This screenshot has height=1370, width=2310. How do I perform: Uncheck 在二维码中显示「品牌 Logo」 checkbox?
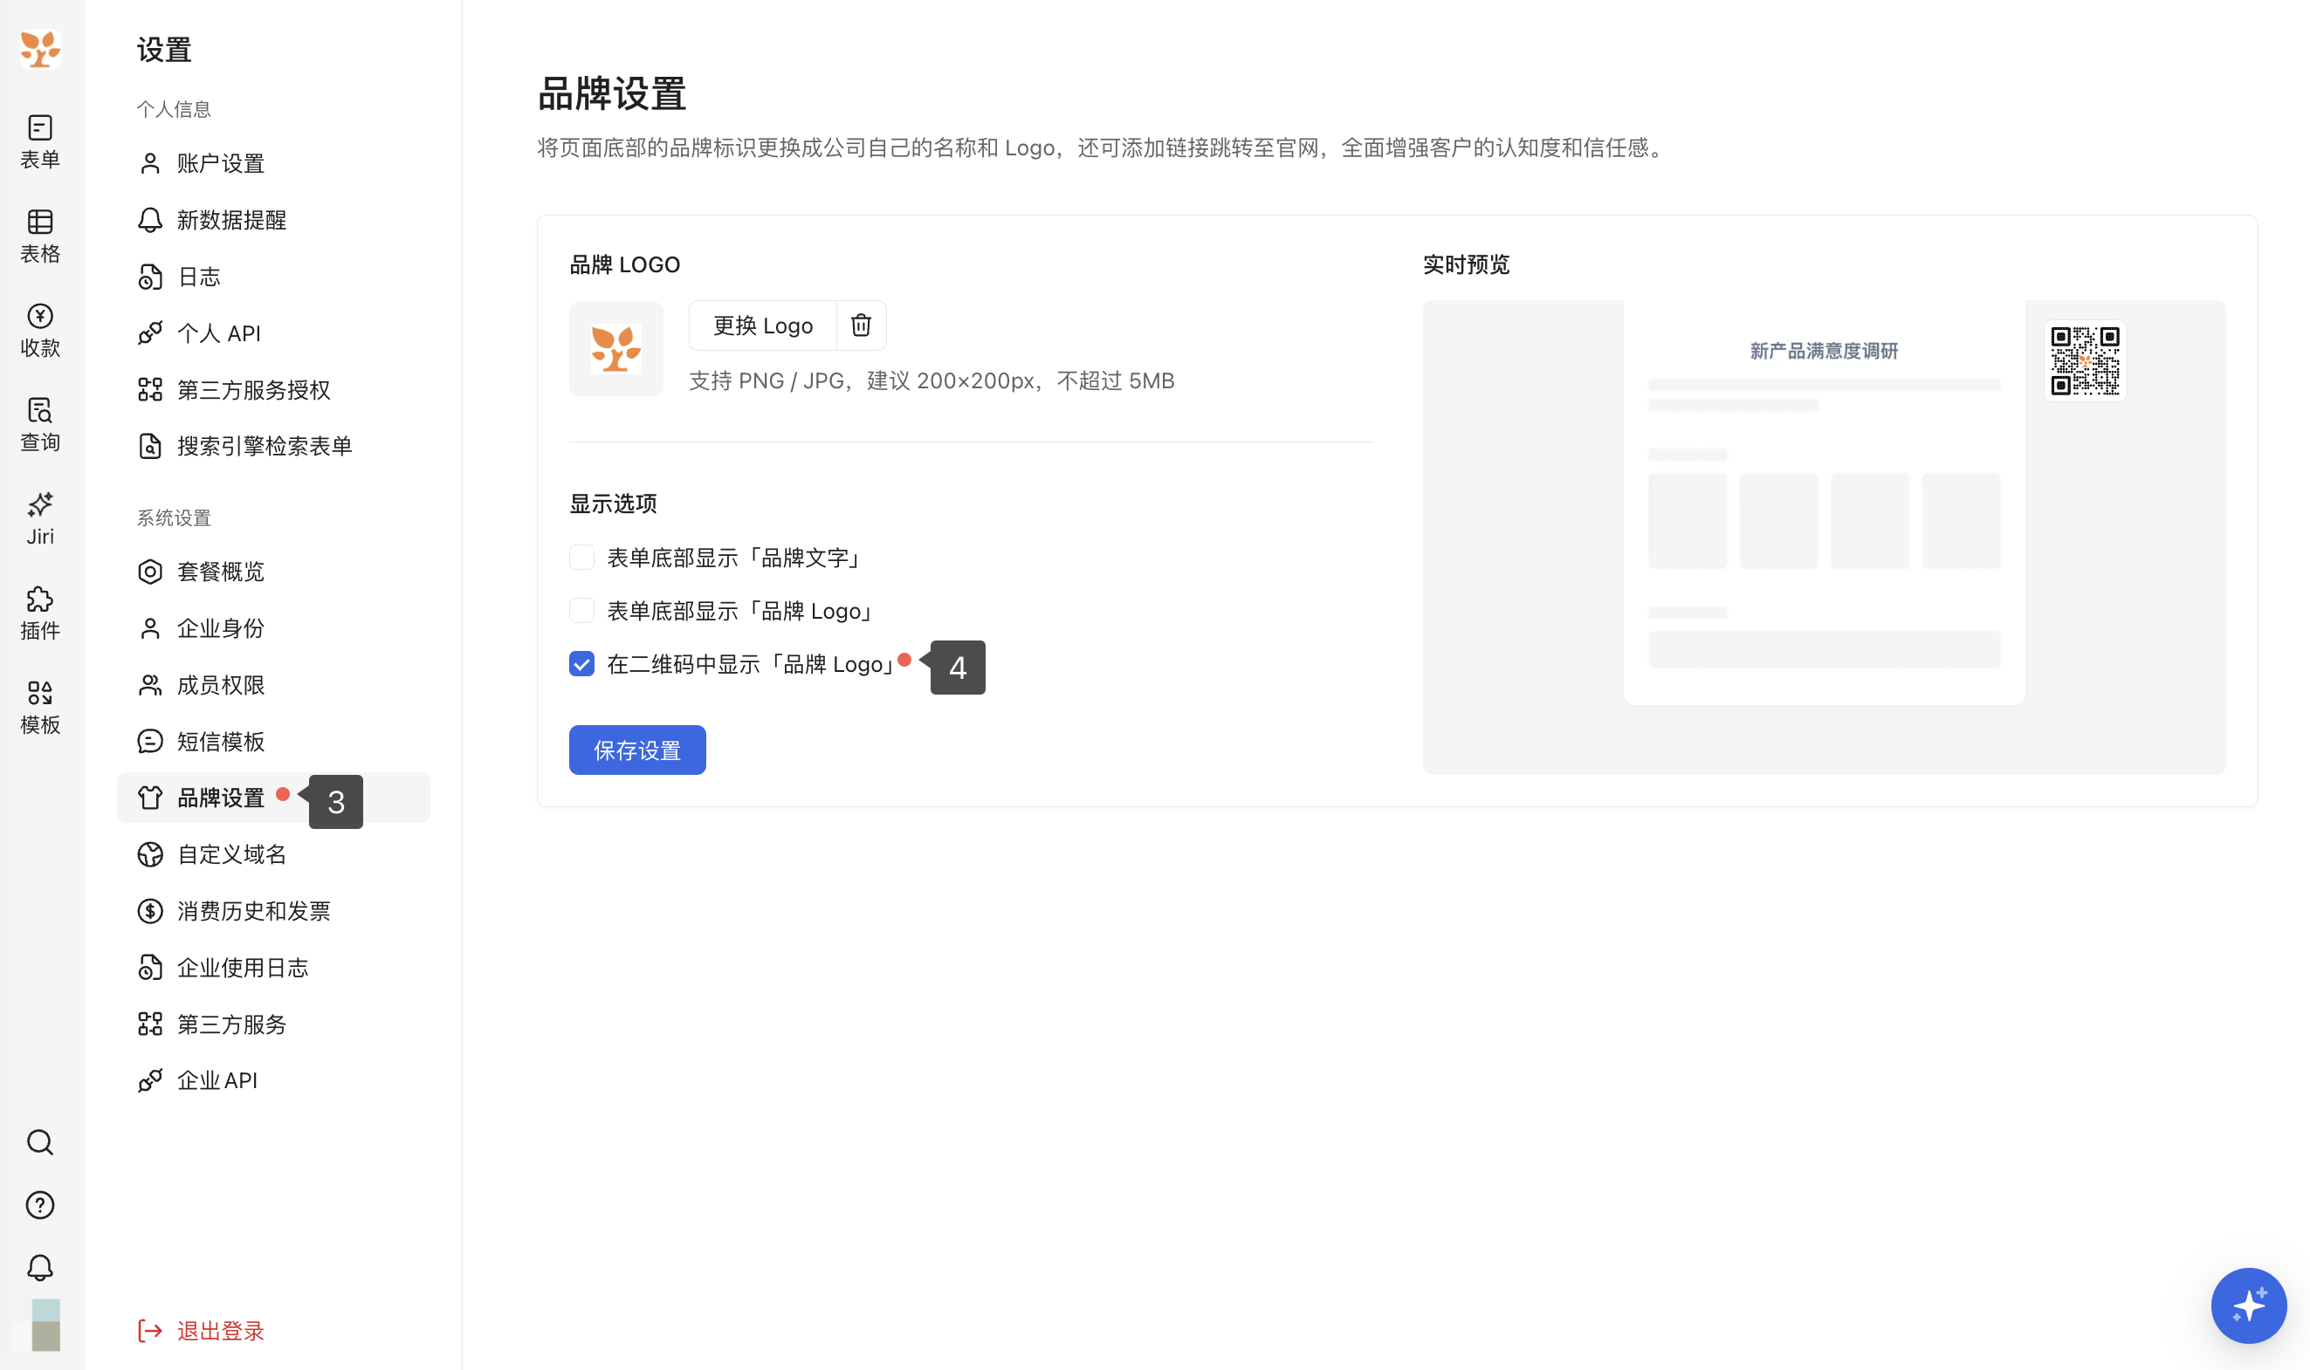tap(582, 664)
